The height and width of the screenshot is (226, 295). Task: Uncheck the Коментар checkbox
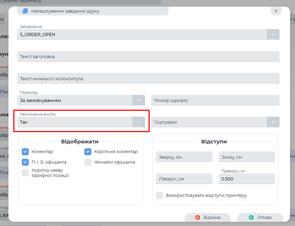(25, 151)
